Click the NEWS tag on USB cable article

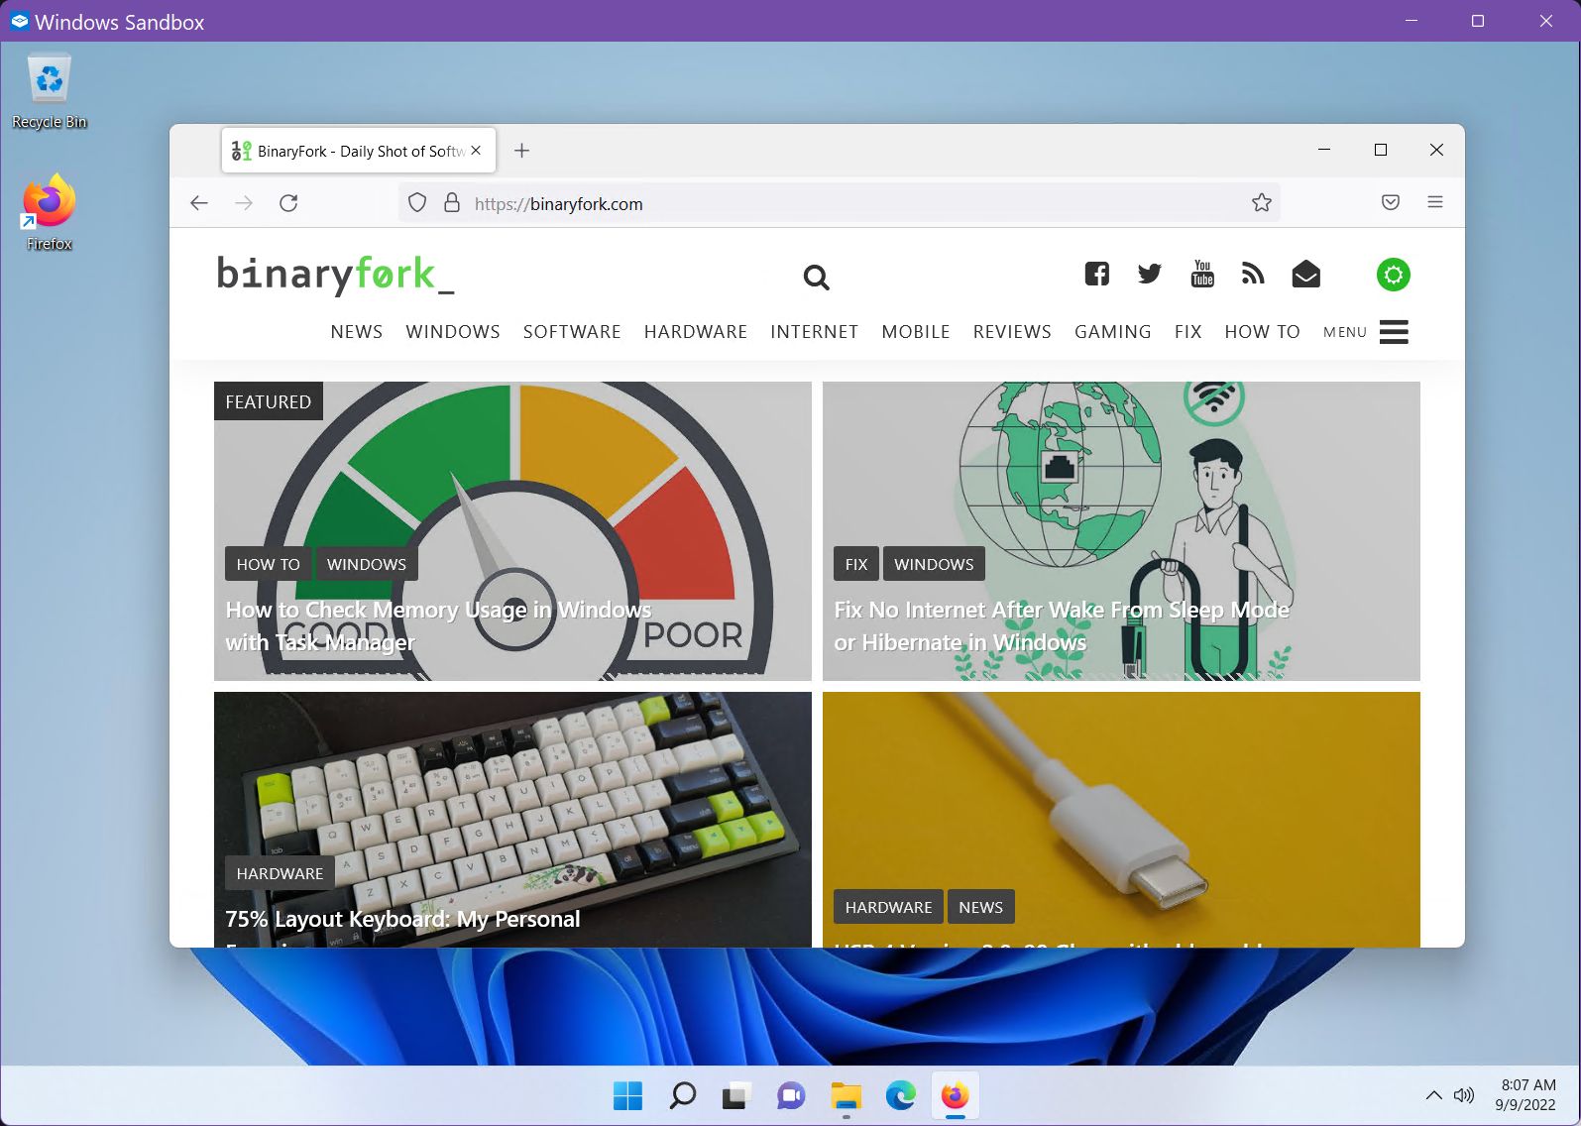pos(980,907)
